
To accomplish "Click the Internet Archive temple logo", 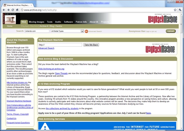I will point(9,18).
